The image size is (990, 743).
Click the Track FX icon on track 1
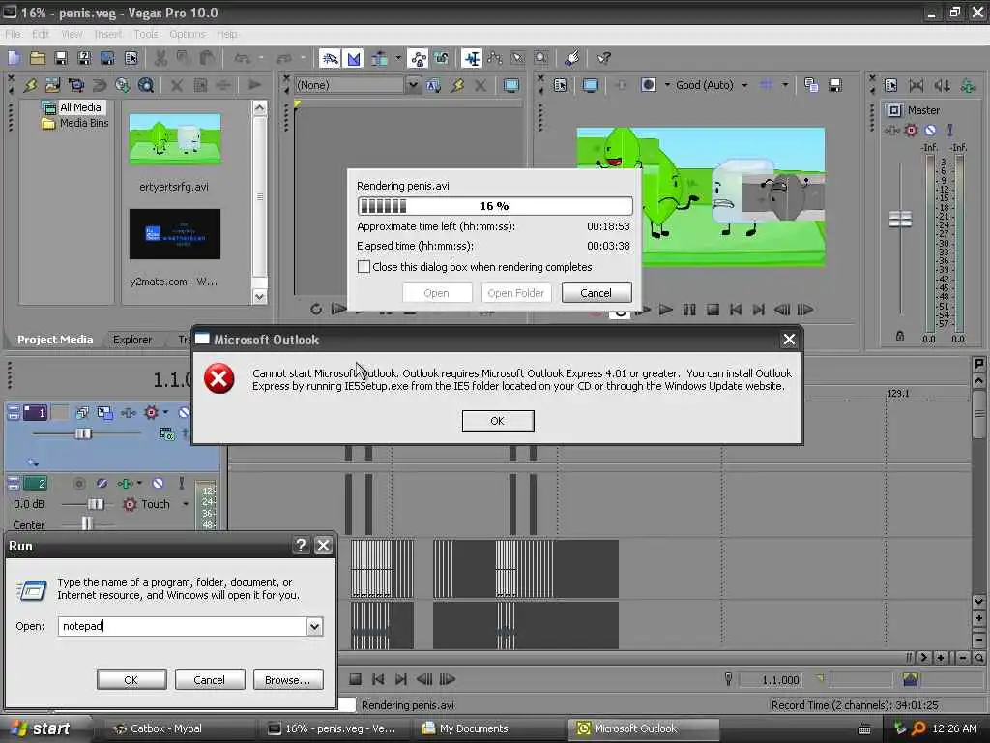(129, 413)
